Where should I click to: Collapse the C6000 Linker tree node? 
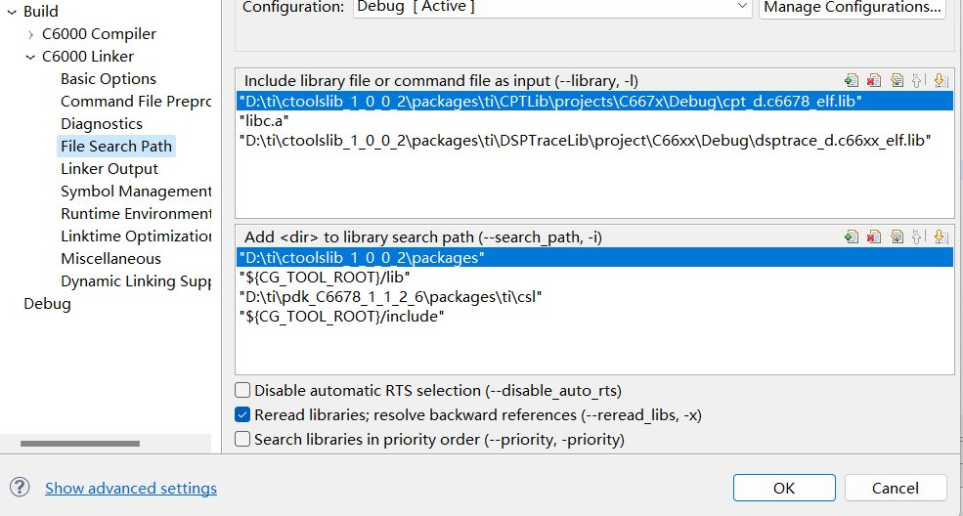(31, 57)
